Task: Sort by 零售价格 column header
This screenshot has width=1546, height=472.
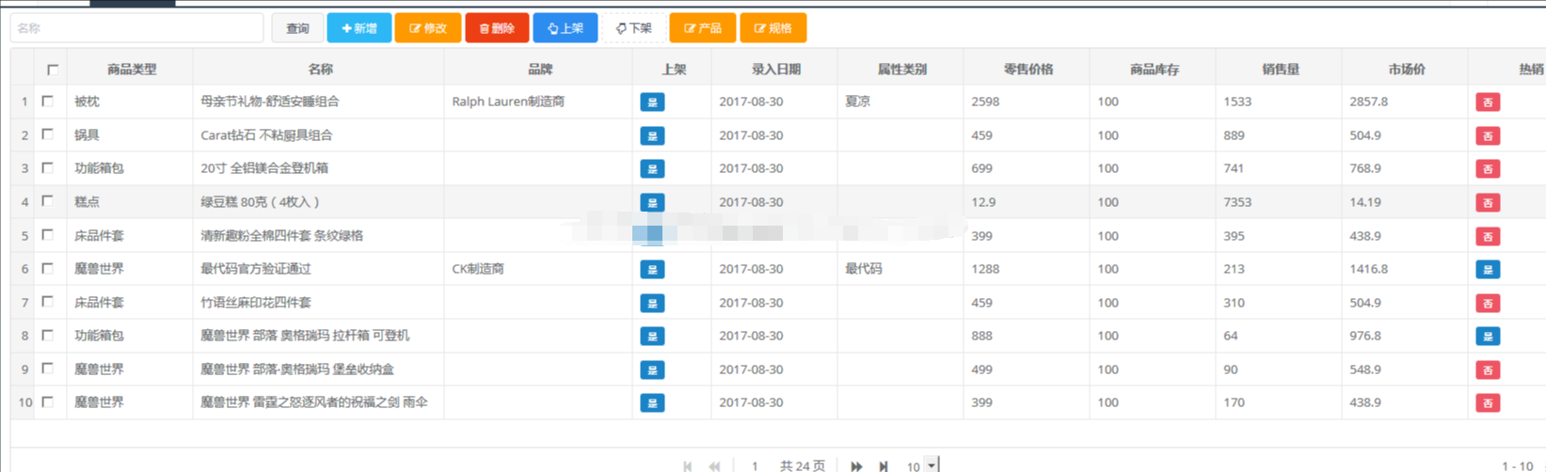Action: pos(1028,69)
